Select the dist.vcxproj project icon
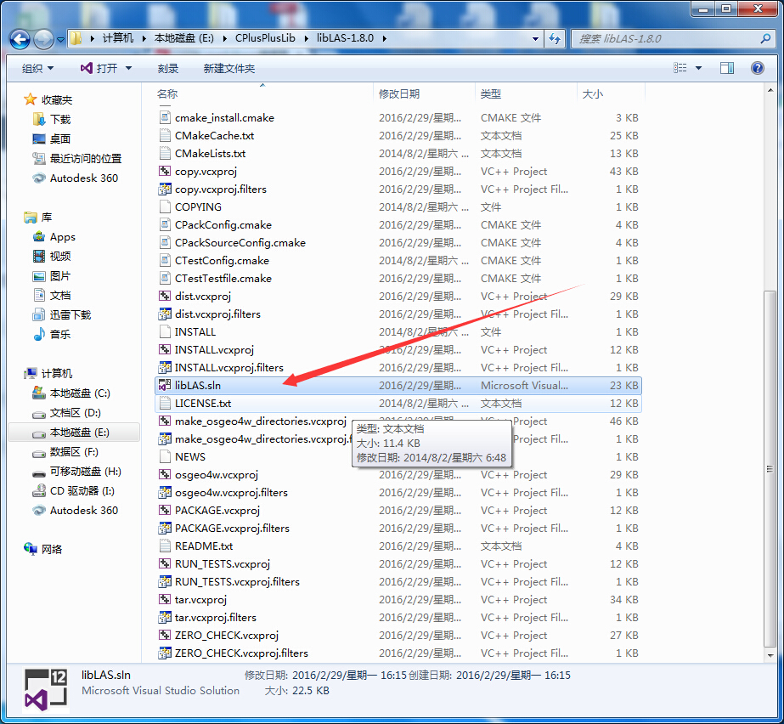The height and width of the screenshot is (724, 784). (165, 297)
